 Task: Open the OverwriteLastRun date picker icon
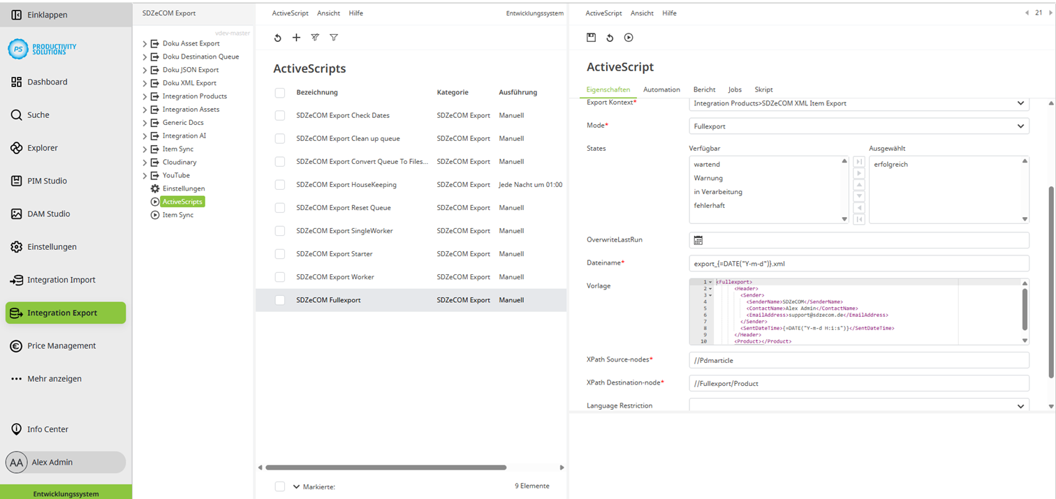pos(697,239)
